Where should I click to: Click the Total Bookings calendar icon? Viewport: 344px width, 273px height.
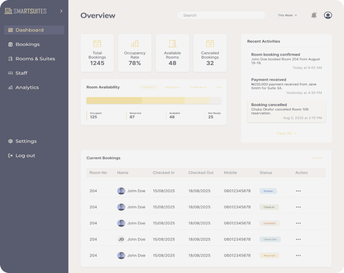point(97,44)
